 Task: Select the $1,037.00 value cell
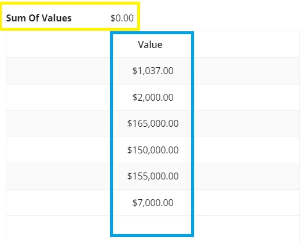tap(153, 71)
